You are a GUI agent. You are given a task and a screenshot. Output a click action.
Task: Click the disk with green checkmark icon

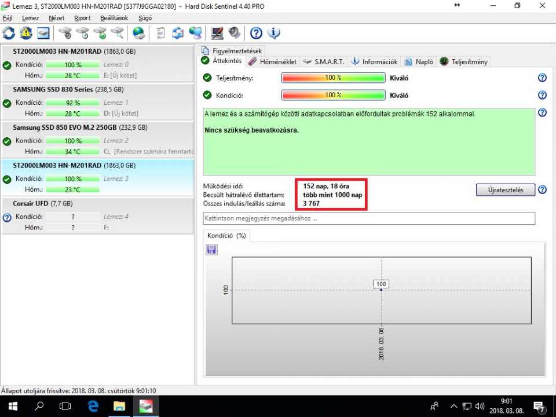100,33
